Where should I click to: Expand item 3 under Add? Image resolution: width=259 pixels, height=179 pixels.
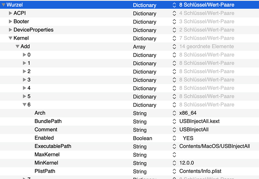click(24, 80)
